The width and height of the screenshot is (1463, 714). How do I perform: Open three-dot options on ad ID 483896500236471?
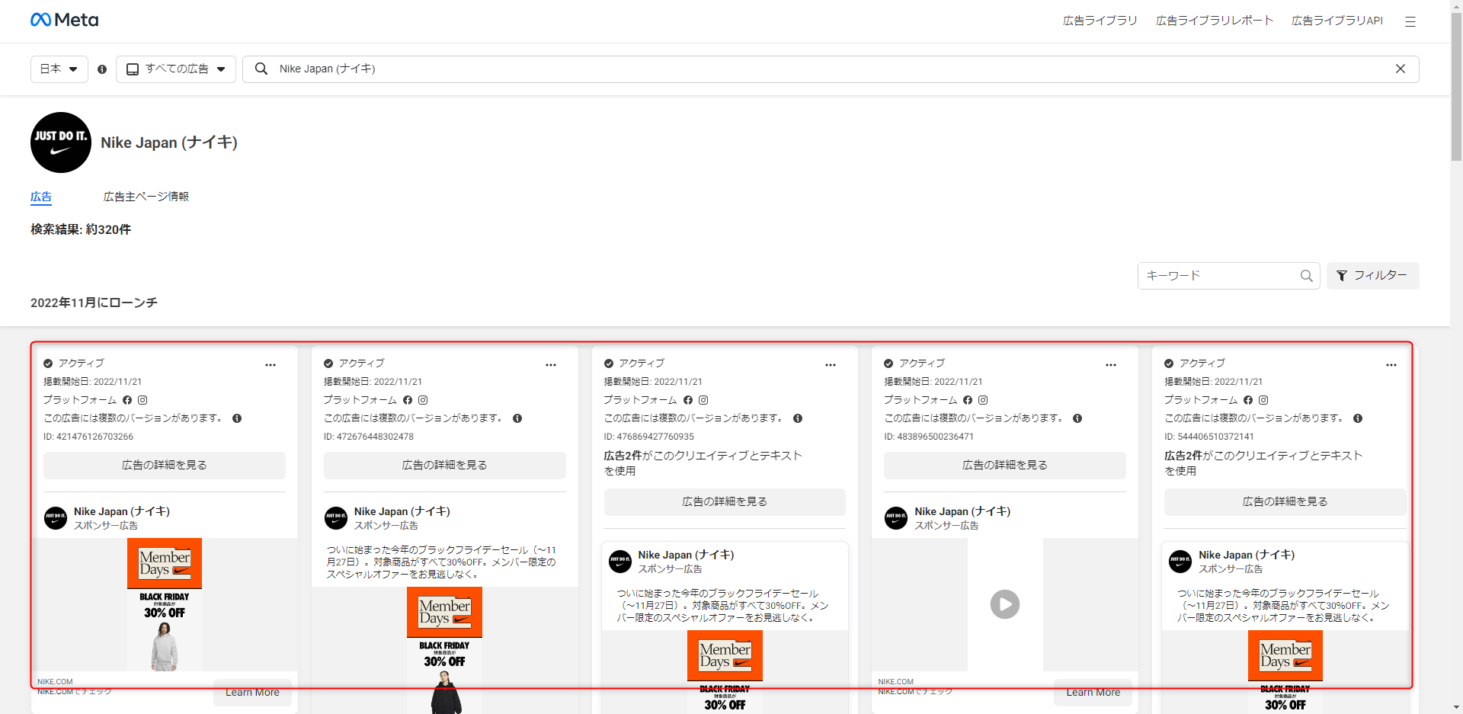[1110, 365]
